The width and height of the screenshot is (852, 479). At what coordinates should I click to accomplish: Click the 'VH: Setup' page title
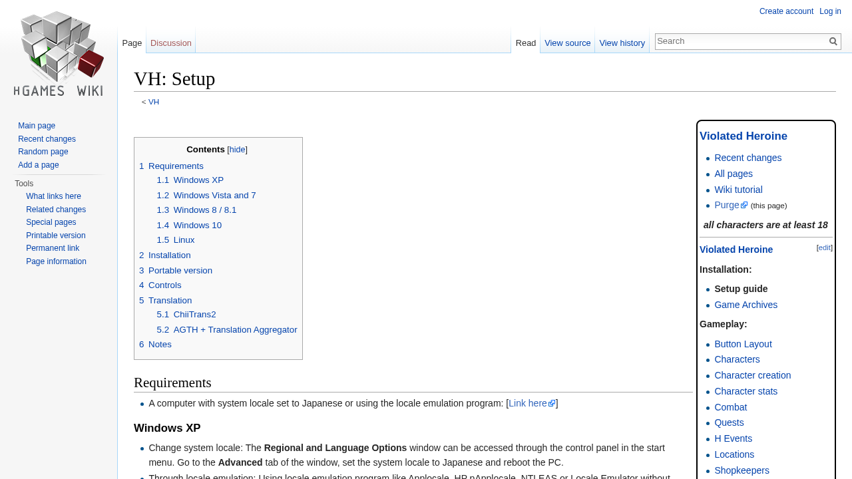(x=174, y=79)
